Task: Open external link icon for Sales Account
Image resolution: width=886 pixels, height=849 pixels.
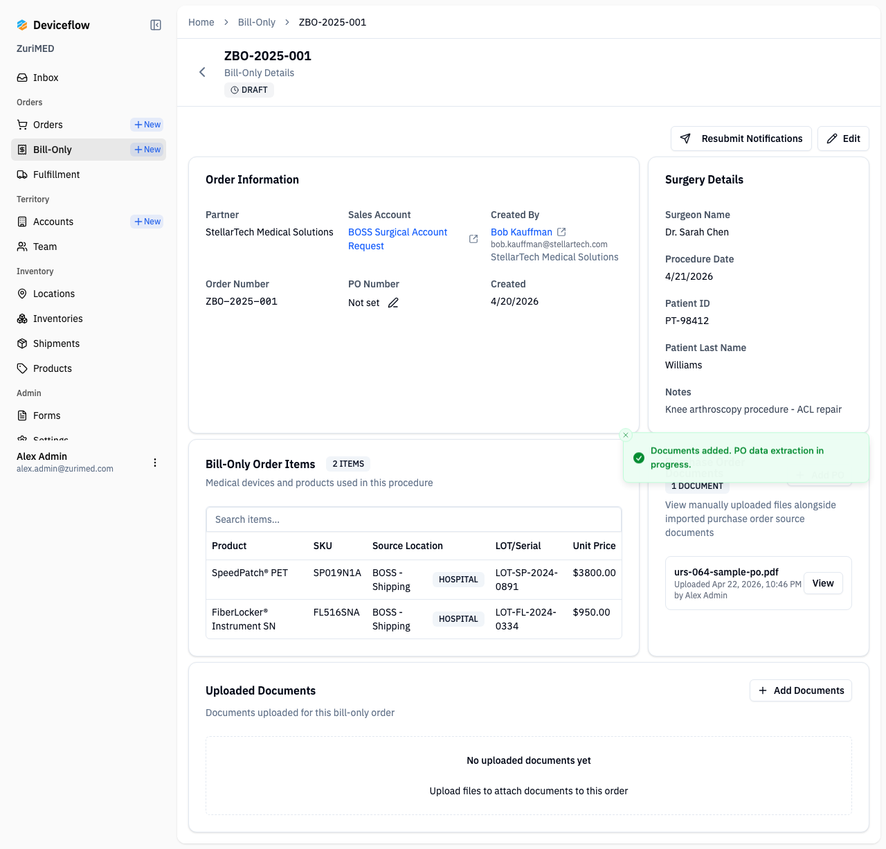Action: pyautogui.click(x=473, y=239)
